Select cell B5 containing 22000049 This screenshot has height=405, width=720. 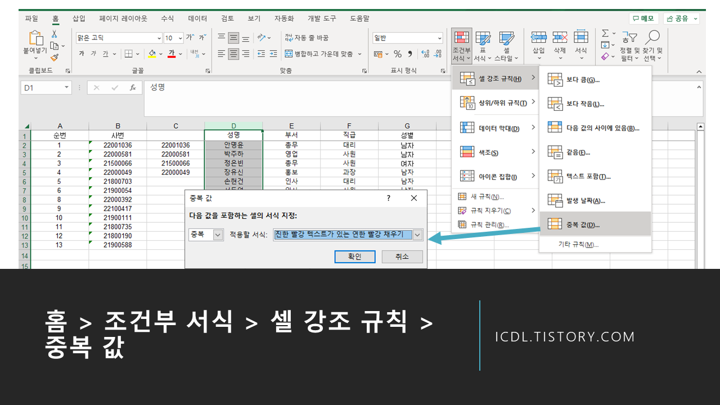click(x=118, y=173)
